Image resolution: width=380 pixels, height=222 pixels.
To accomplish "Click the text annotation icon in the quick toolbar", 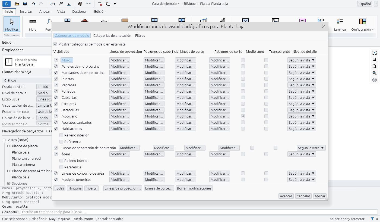I will (x=69, y=4).
